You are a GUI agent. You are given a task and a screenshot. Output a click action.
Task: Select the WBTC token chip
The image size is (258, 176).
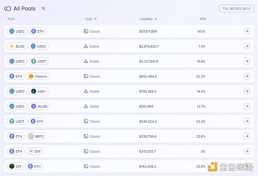[37, 136]
